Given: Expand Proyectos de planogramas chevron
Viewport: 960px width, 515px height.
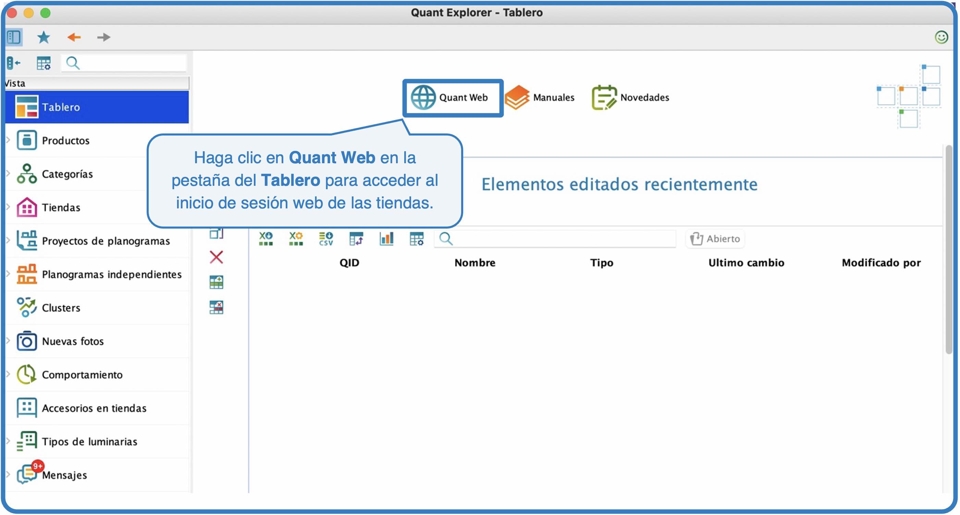Looking at the screenshot, I should pyautogui.click(x=8, y=240).
